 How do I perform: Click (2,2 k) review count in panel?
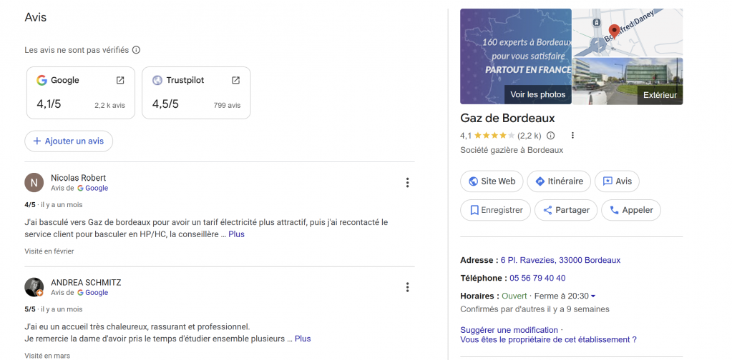point(530,136)
